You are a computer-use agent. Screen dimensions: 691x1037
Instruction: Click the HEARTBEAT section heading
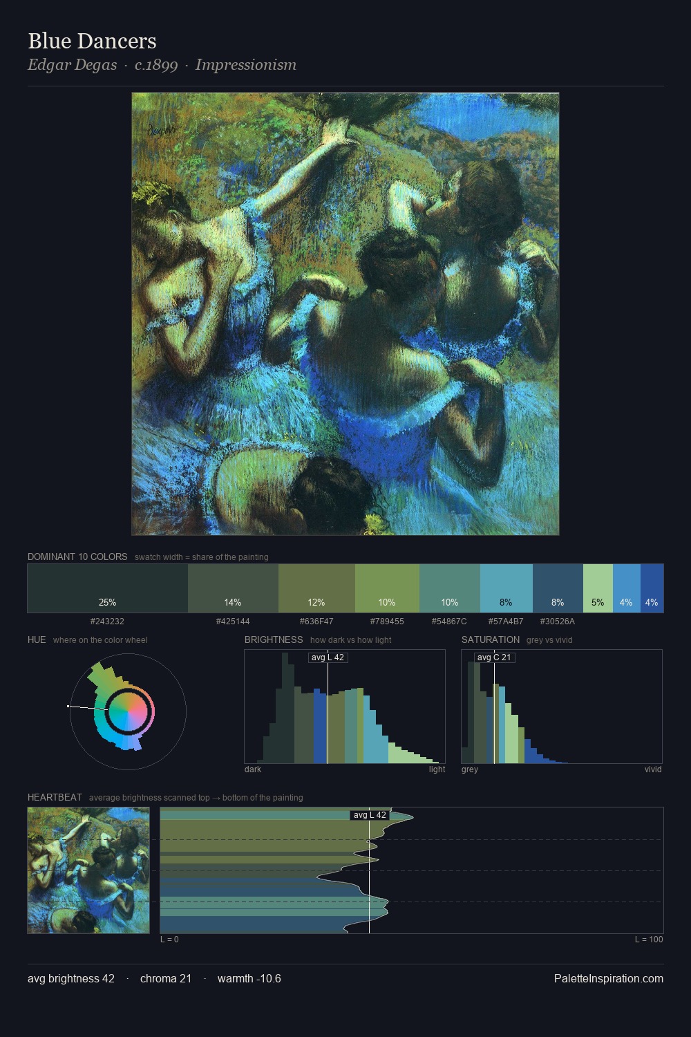click(55, 797)
